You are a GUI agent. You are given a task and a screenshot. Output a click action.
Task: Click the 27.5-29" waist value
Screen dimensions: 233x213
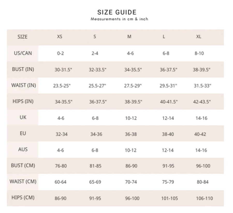(133, 86)
